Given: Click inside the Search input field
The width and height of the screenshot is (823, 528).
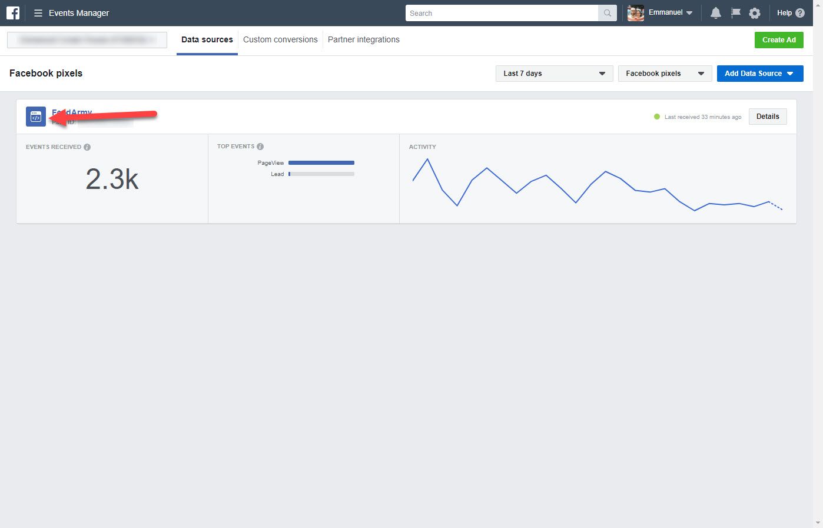Looking at the screenshot, I should click(x=500, y=12).
